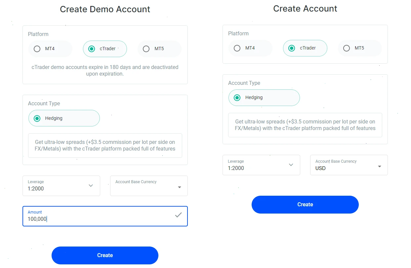This screenshot has width=411, height=268.
Task: Click the chevron icon on the live Leverage dropdown
Action: (291, 165)
